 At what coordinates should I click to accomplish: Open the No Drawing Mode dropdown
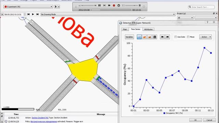coord(108,14)
